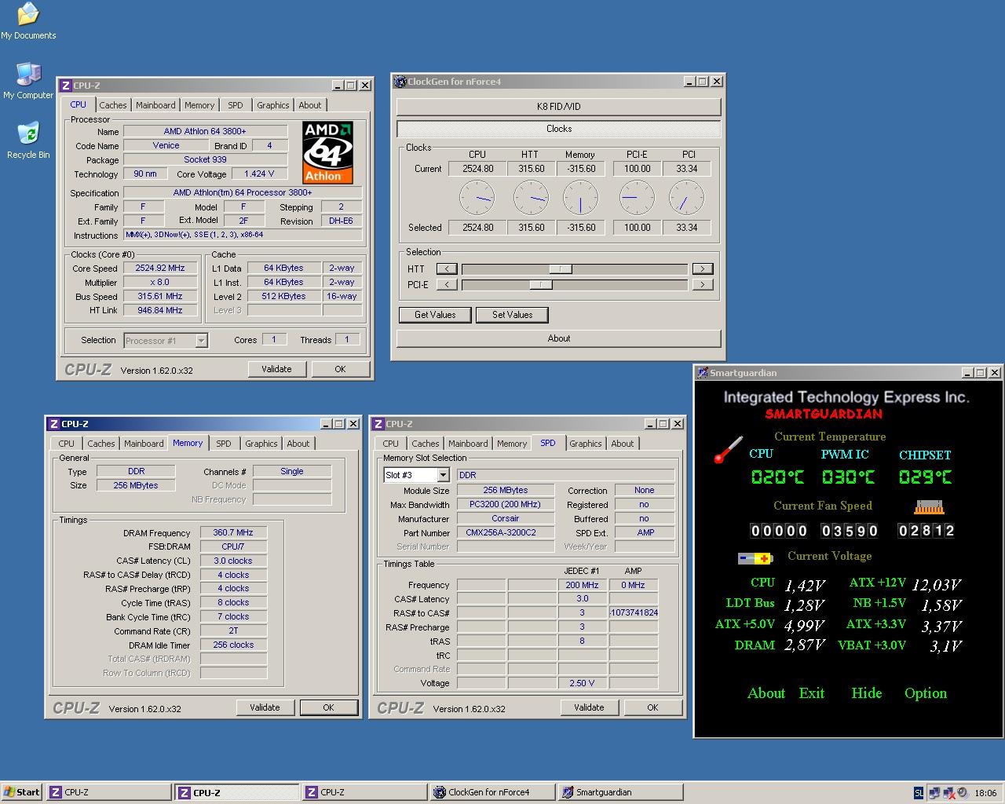Open Recycle Bin desktop icon
The image size is (1005, 804).
[28, 141]
